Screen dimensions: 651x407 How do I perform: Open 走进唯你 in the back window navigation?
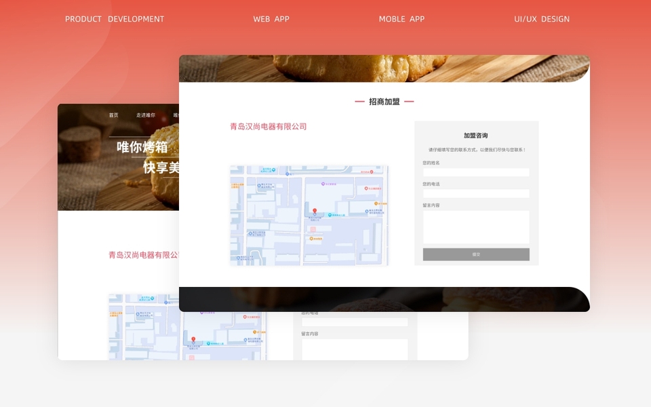point(146,115)
